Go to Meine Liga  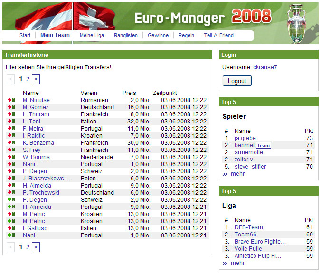click(92, 35)
